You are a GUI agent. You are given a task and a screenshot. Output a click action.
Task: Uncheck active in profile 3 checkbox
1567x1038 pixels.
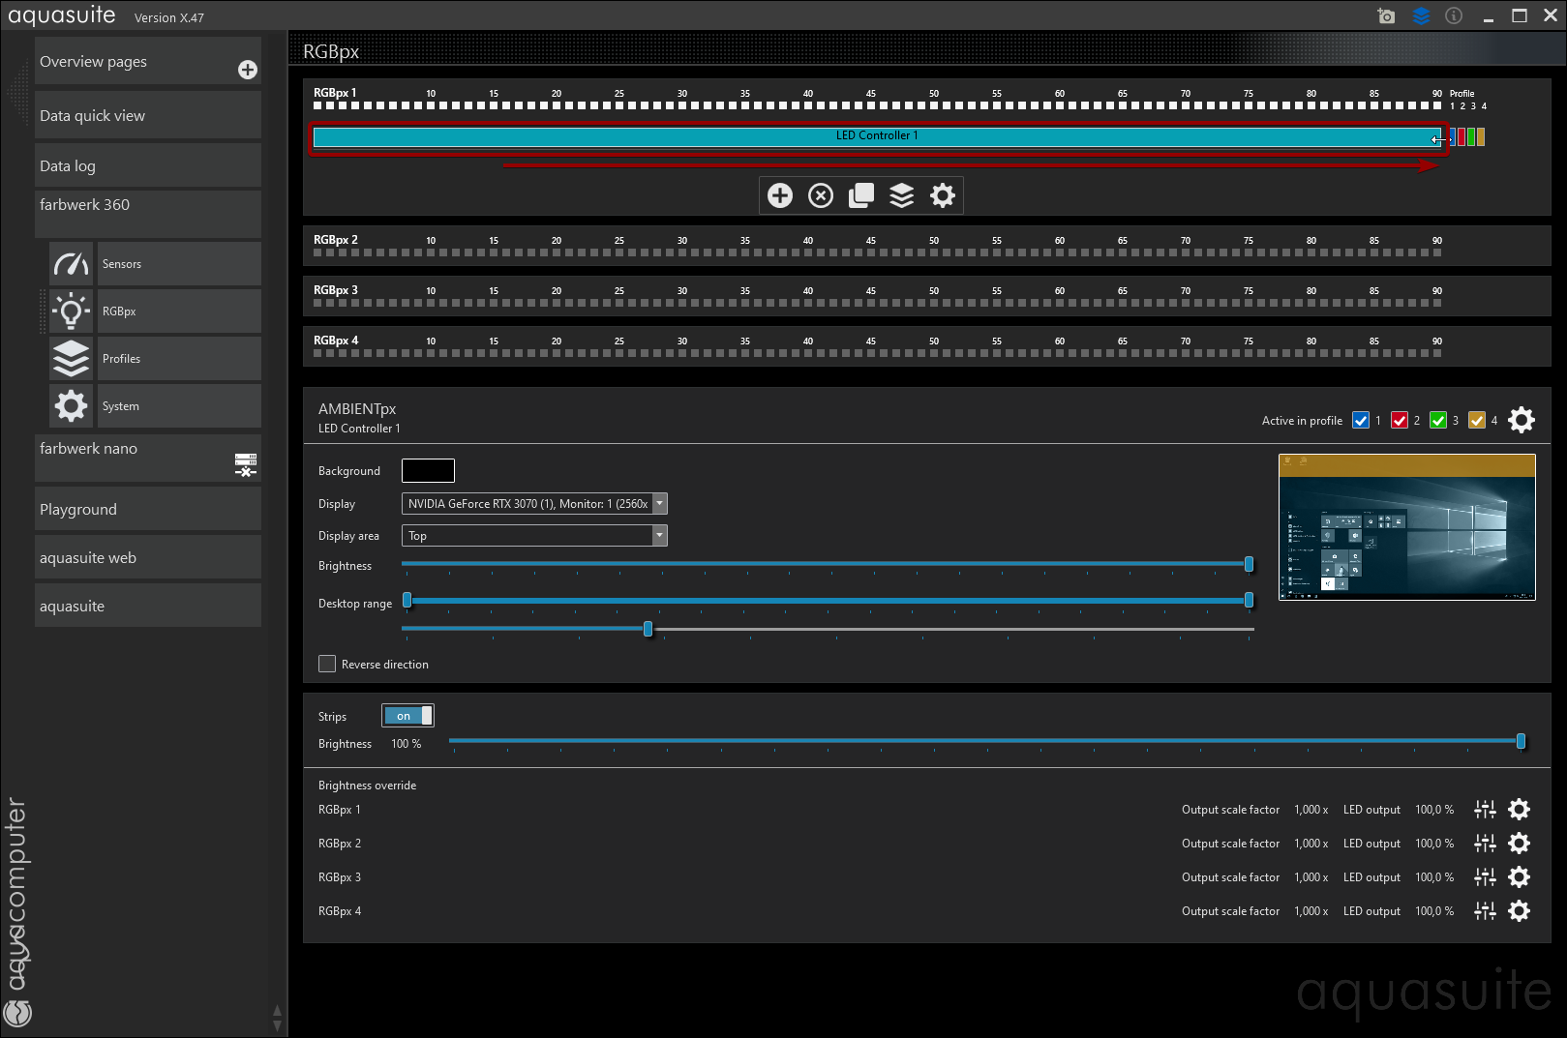1437,420
